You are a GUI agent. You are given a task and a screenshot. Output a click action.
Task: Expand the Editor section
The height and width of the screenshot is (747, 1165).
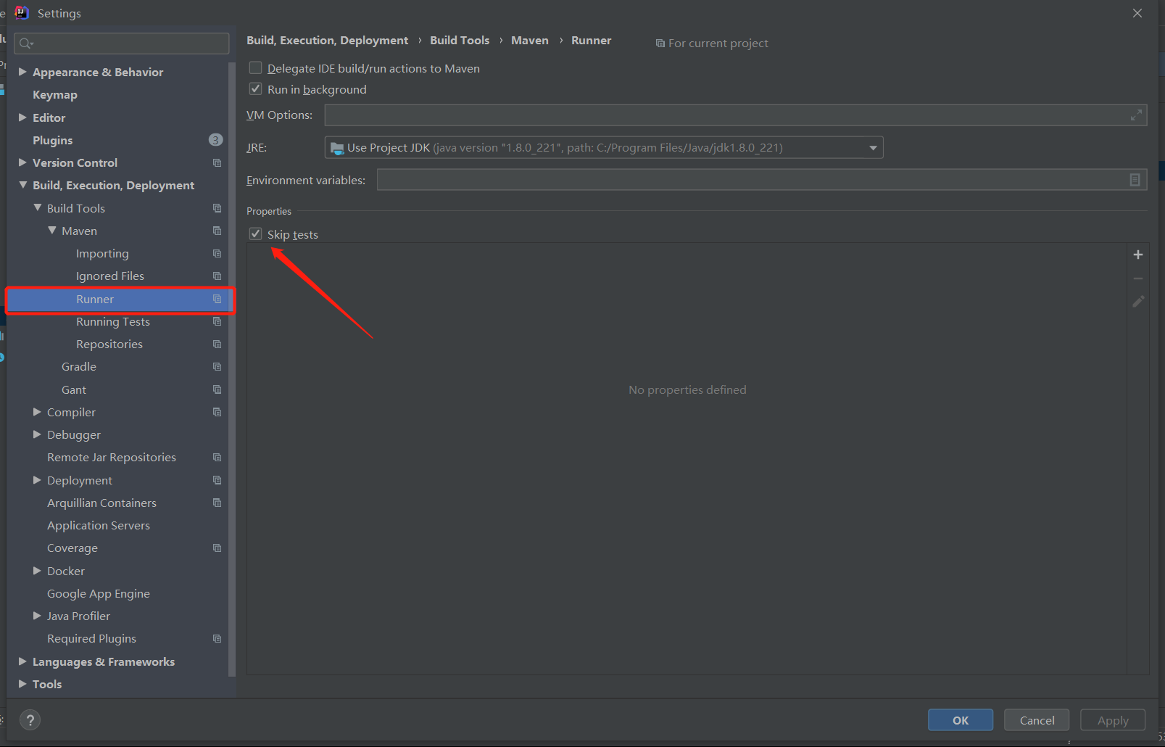click(x=22, y=117)
